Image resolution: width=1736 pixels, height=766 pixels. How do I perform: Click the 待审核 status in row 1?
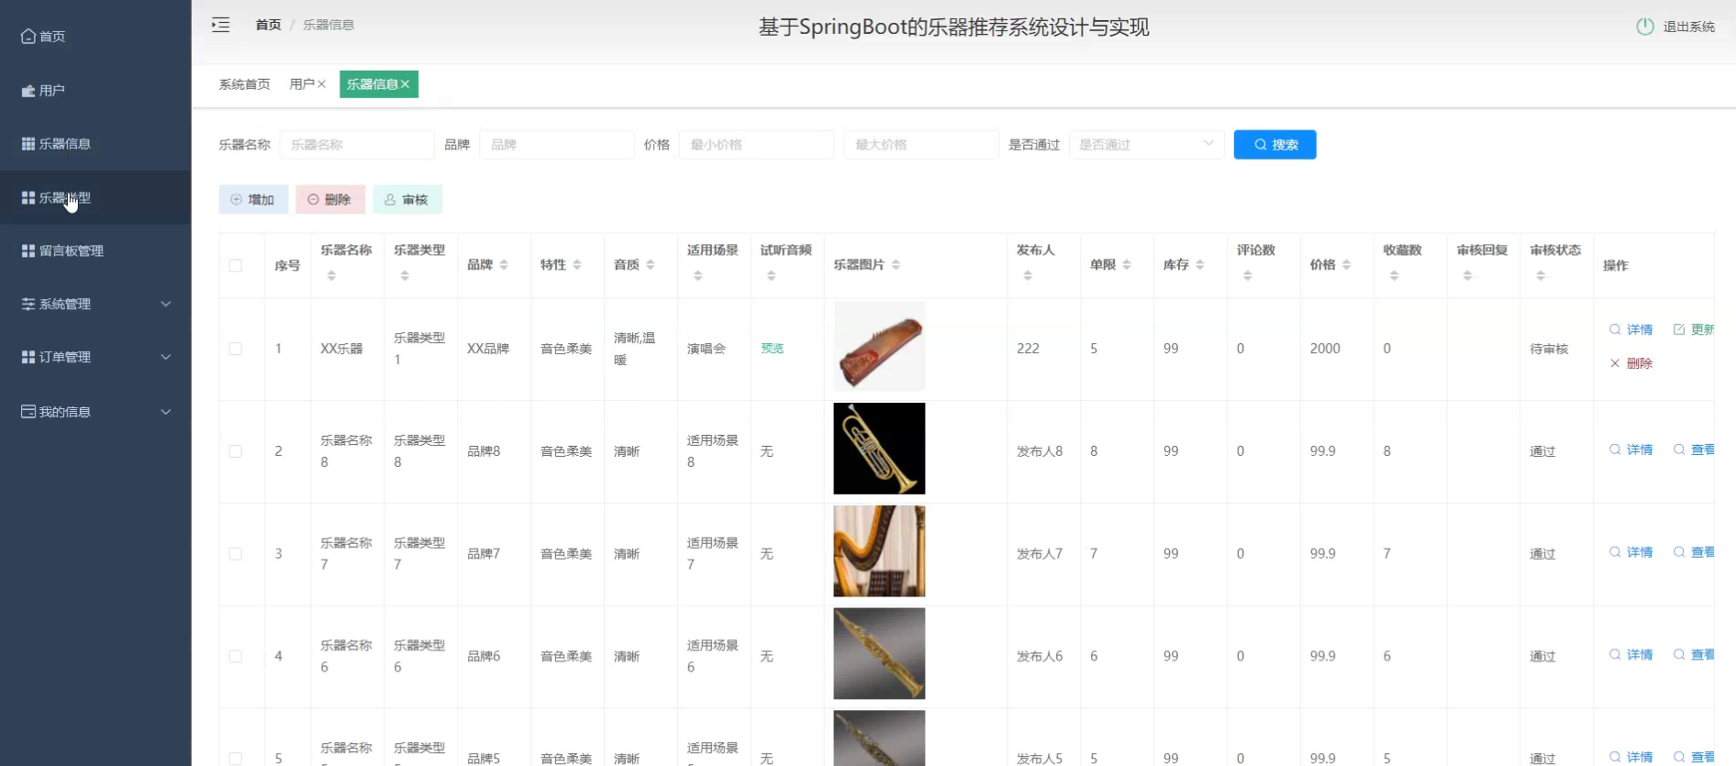pos(1549,349)
